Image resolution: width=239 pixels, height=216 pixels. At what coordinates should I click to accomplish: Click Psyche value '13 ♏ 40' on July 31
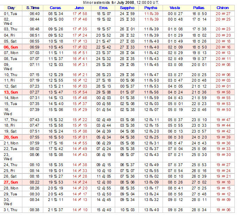(x=151, y=210)
